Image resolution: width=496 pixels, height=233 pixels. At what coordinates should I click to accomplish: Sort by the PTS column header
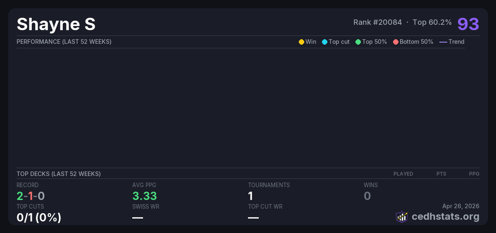[x=441, y=174]
